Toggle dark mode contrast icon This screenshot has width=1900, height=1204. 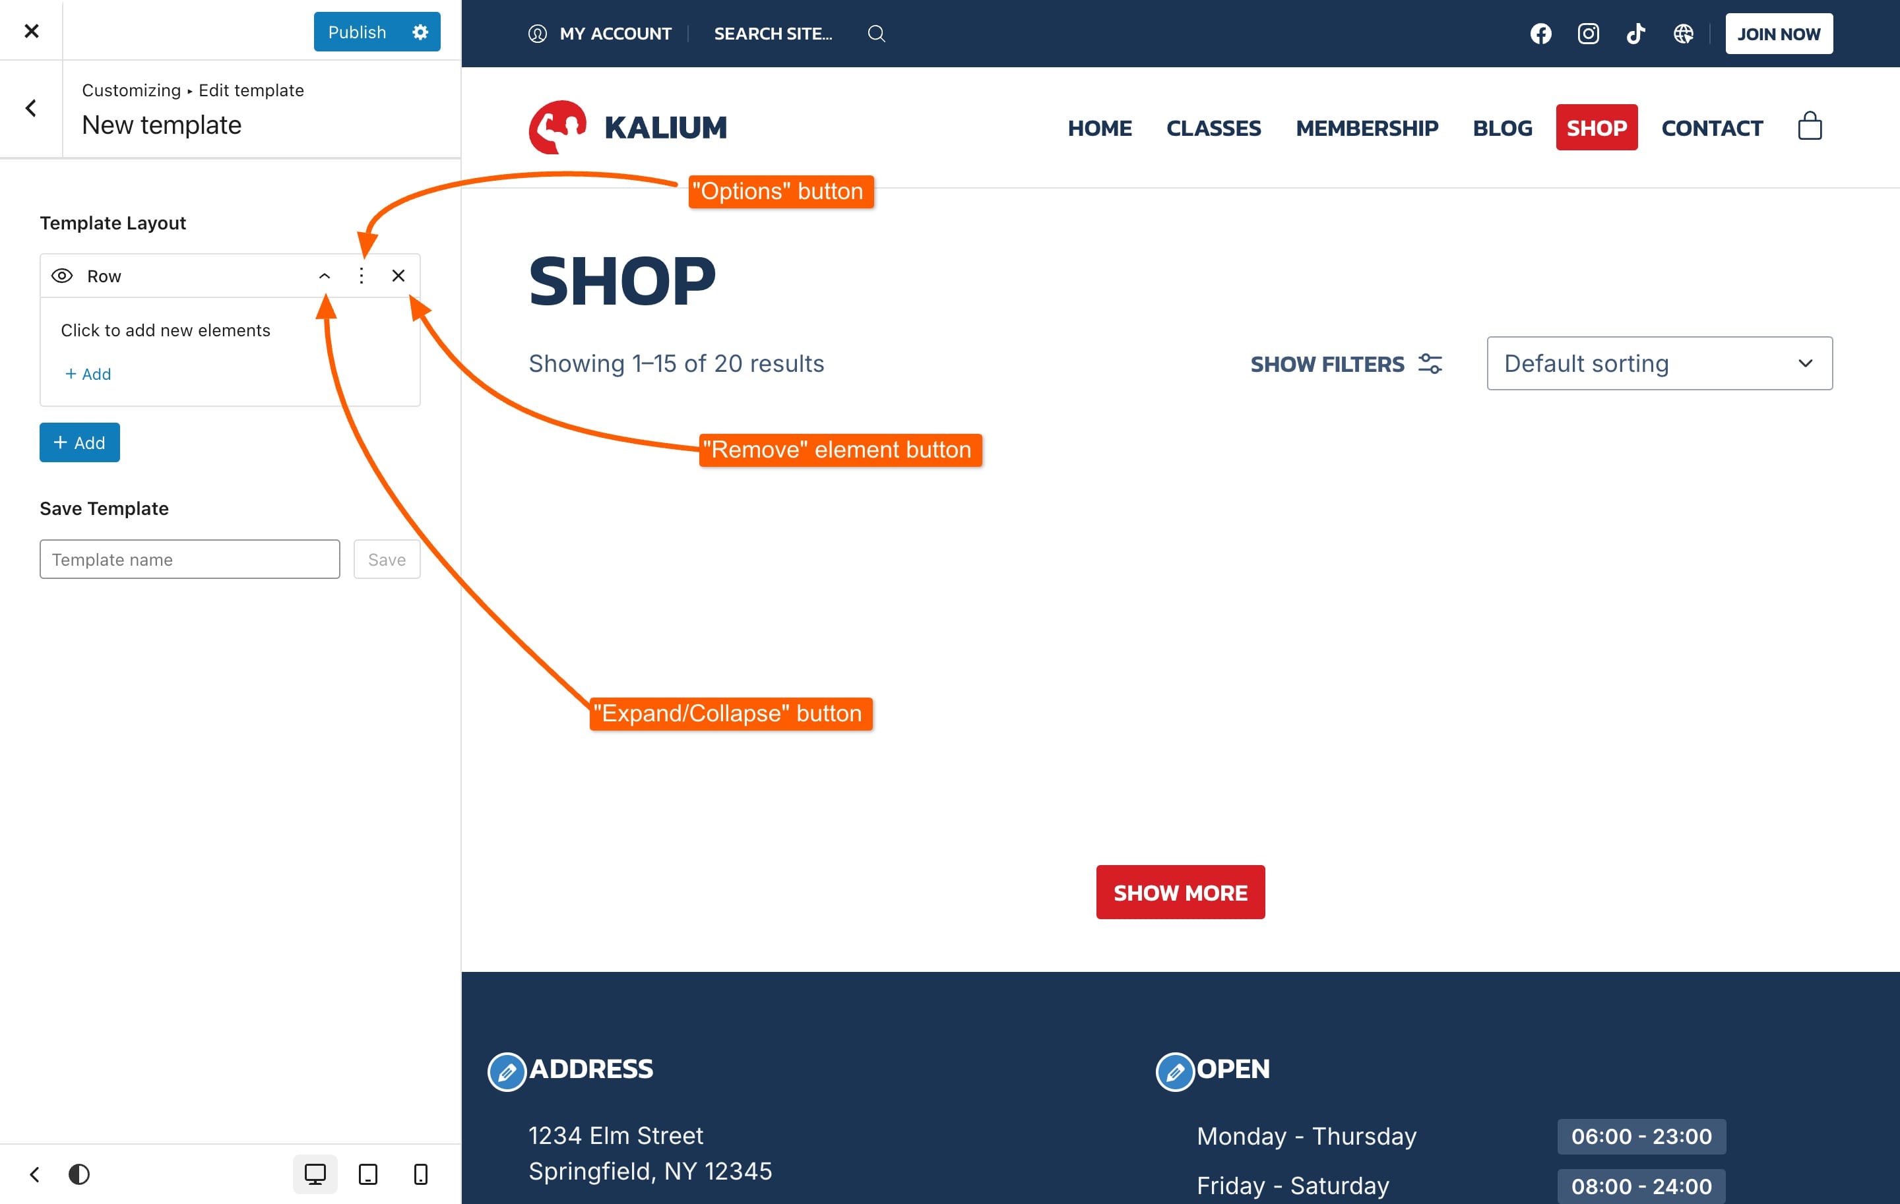[79, 1175]
